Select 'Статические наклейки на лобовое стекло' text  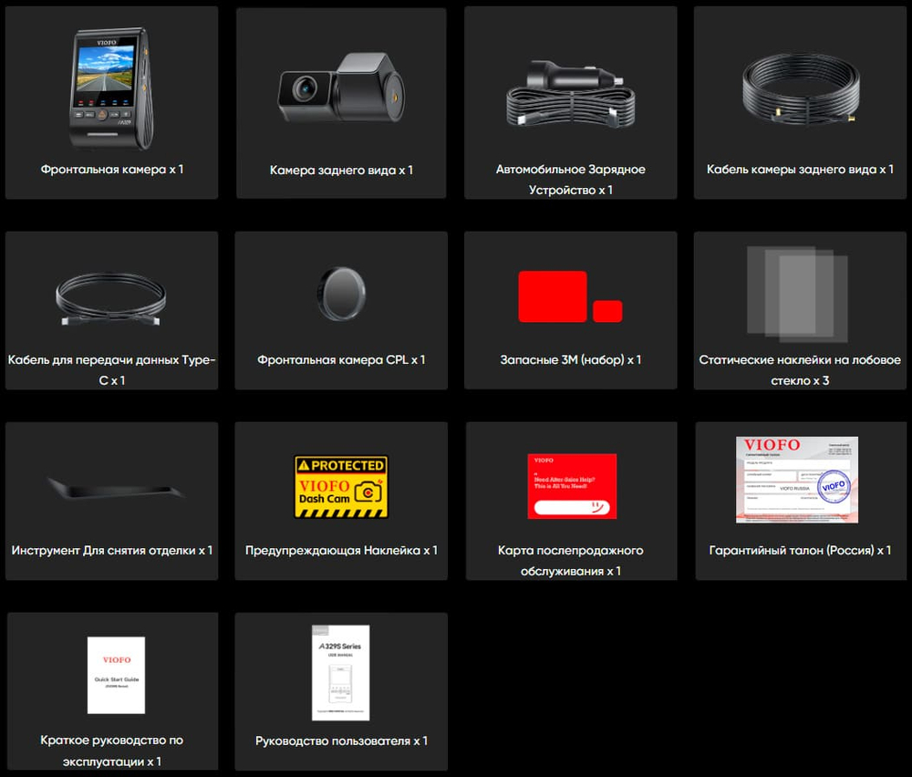click(x=800, y=370)
